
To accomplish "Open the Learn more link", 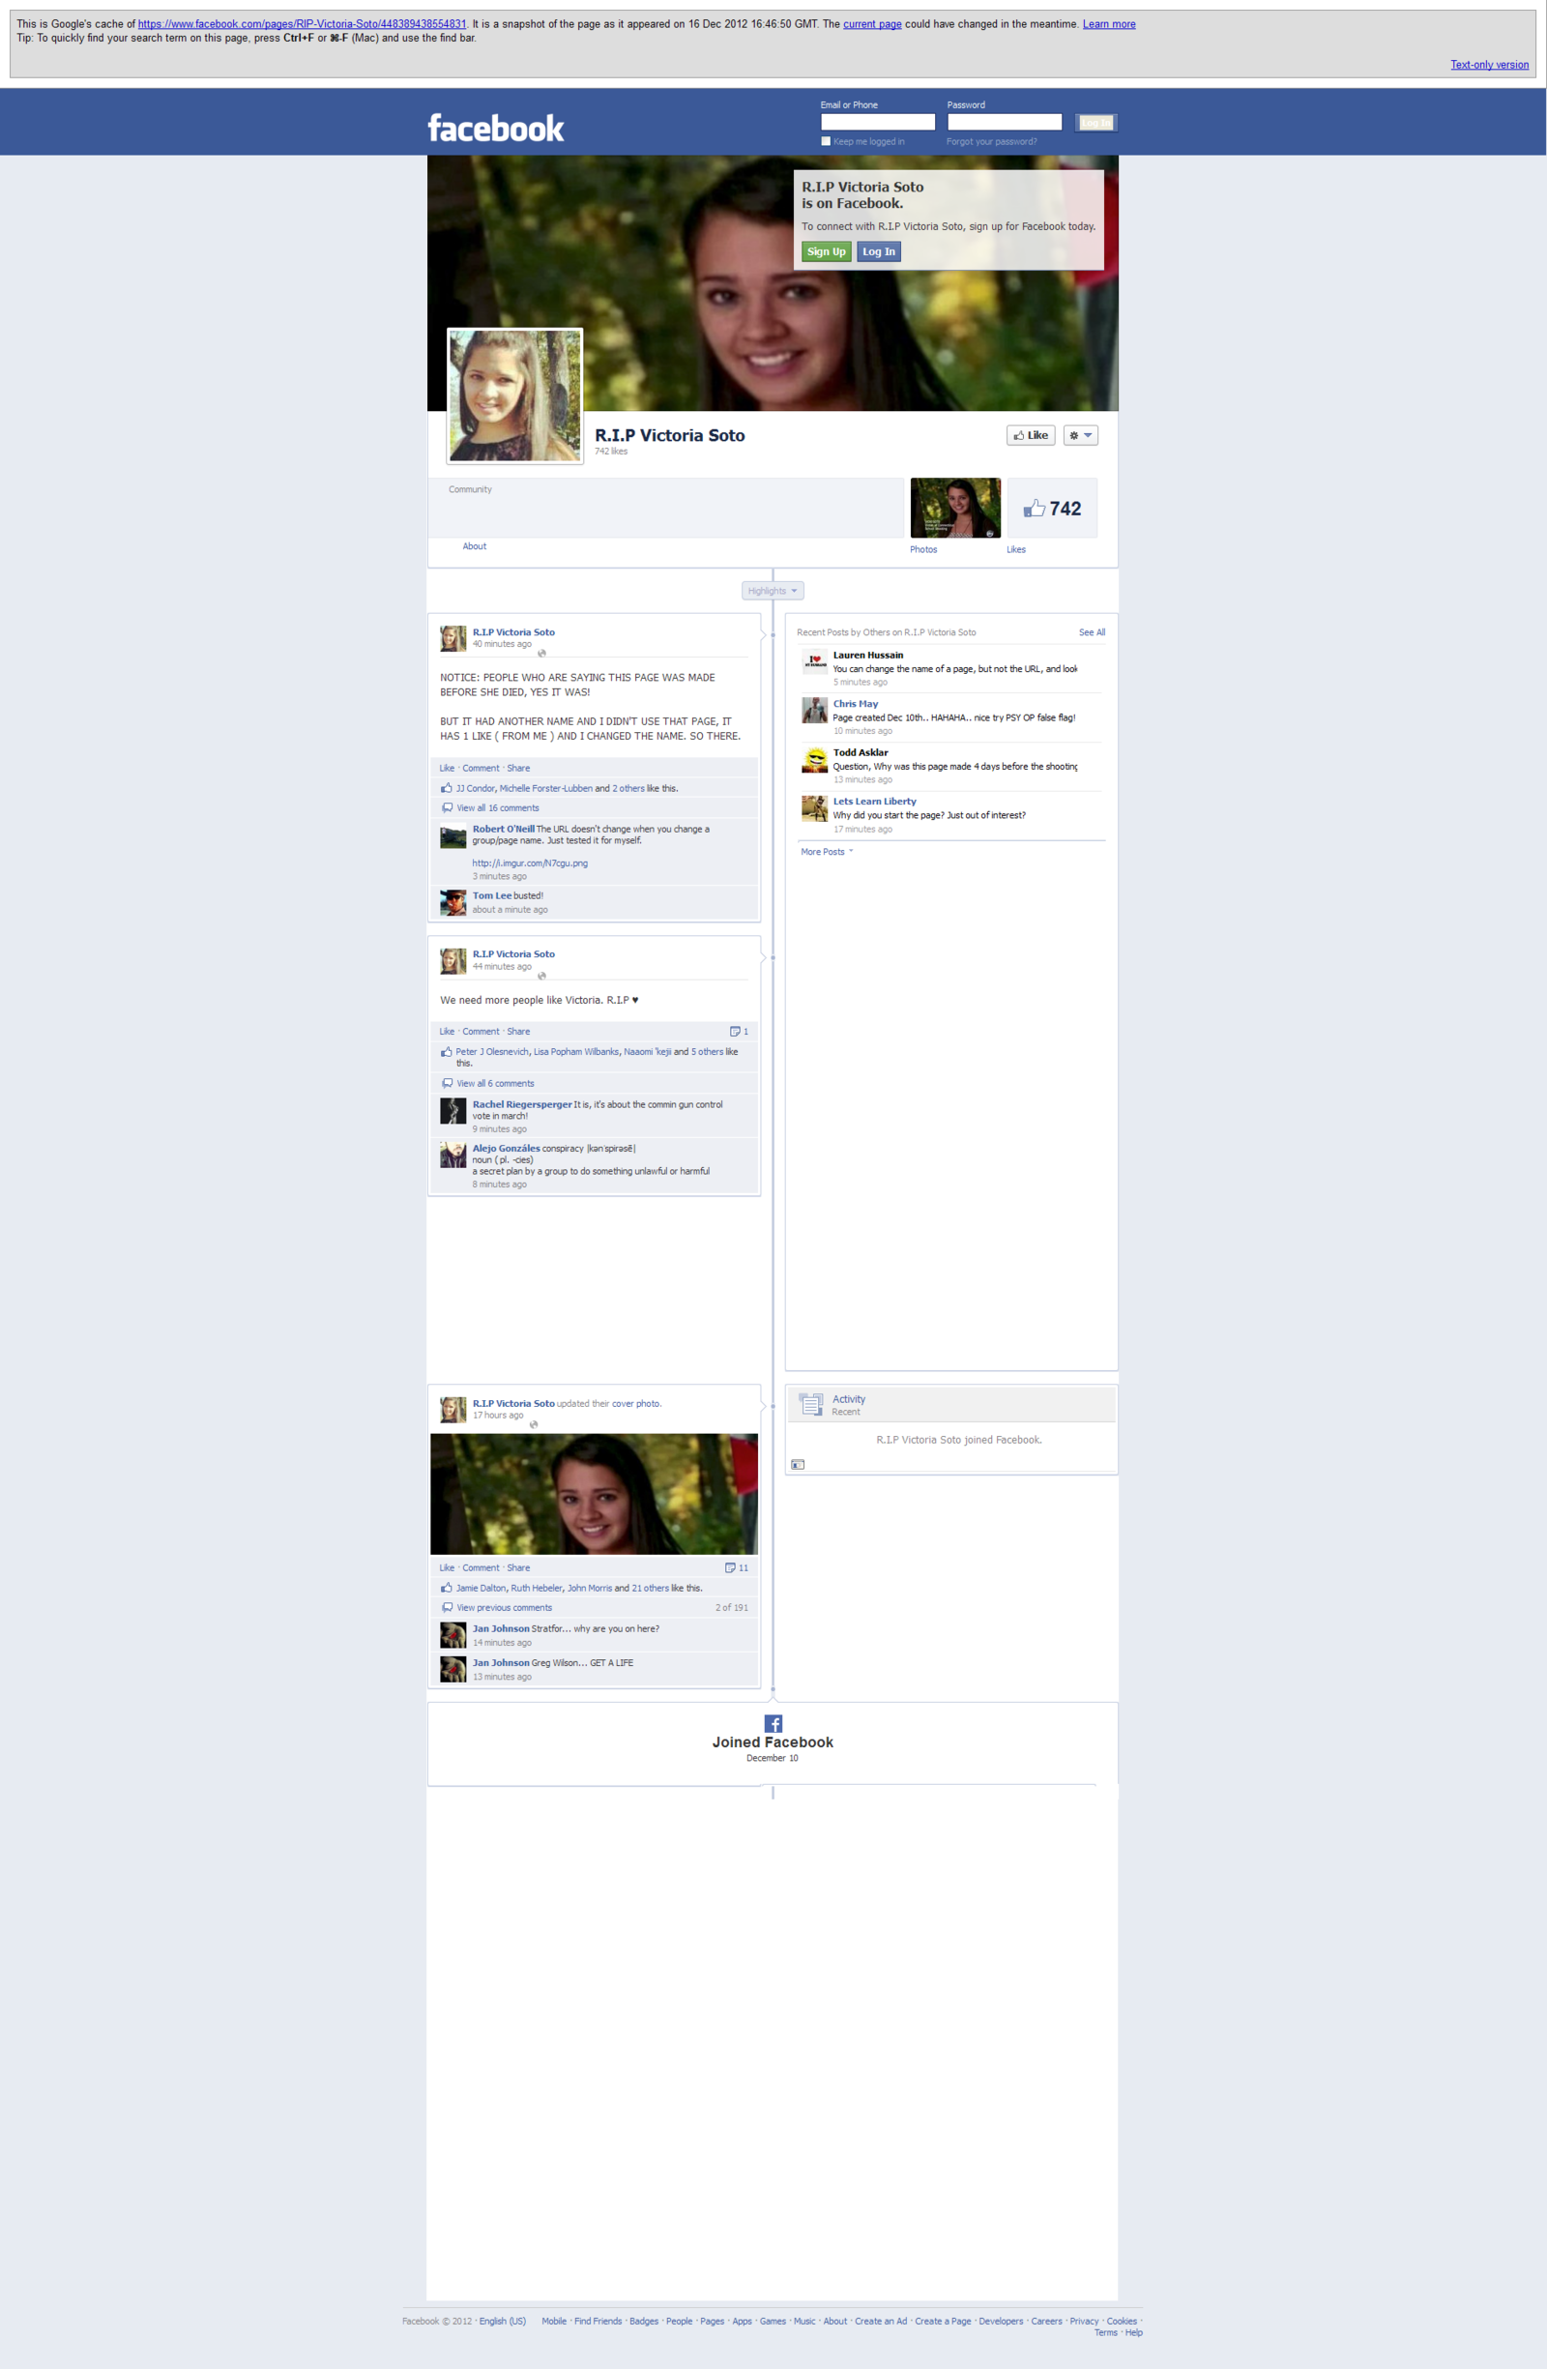I will click(x=1109, y=24).
